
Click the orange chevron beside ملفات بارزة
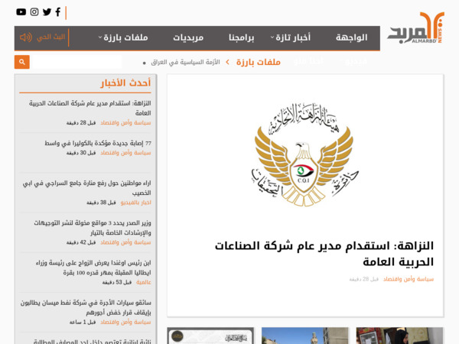[227, 62]
